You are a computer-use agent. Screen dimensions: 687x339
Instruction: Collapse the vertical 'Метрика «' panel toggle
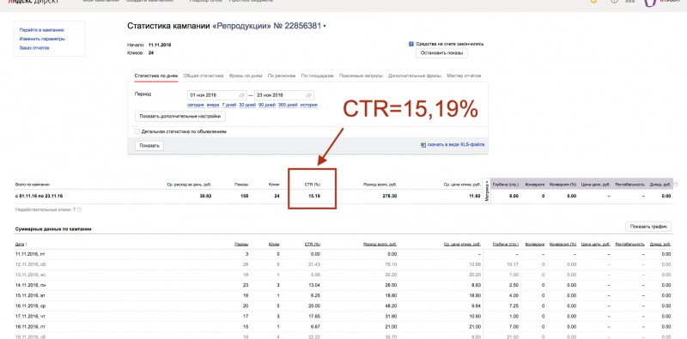point(486,191)
